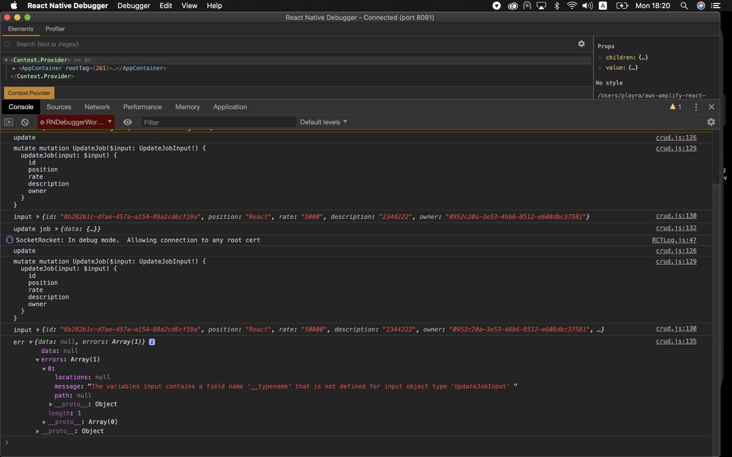This screenshot has width=732, height=457.
Task: Open the DevTools three-dot customize menu
Action: (696, 107)
